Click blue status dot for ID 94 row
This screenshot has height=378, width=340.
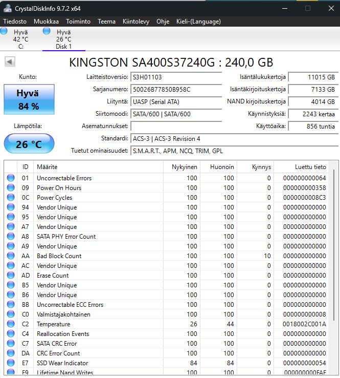11,207
